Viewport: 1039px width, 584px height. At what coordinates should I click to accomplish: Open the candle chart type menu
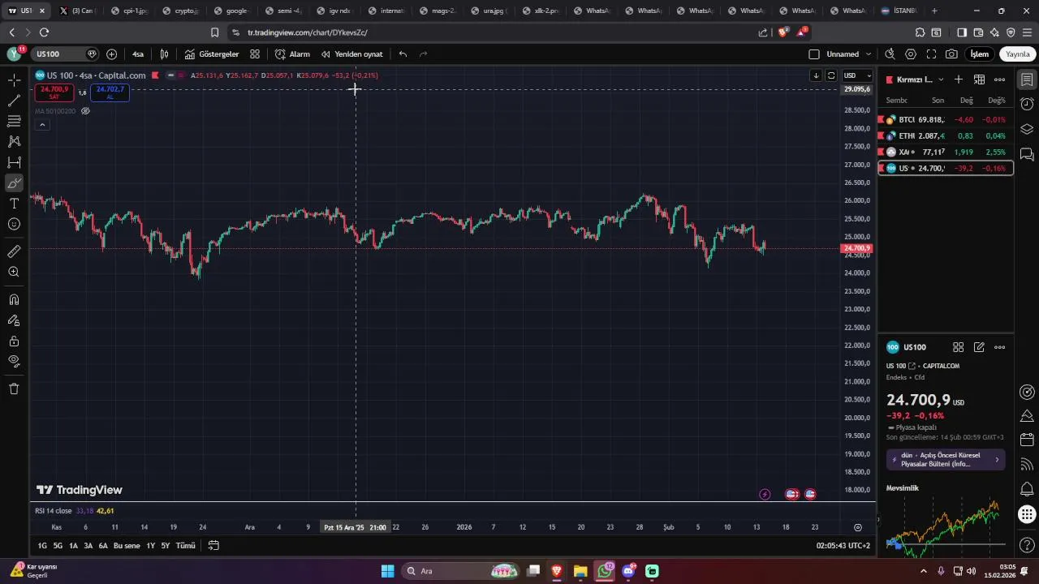164,54
